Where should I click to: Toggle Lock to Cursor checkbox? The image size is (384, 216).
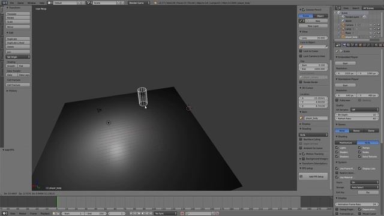click(301, 51)
